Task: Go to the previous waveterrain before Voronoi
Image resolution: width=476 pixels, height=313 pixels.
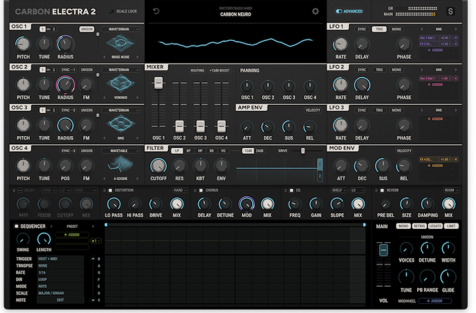Action: point(104,97)
